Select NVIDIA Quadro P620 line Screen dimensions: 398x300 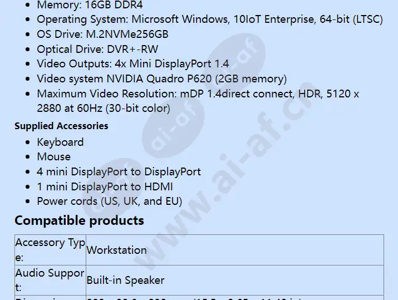click(x=161, y=78)
